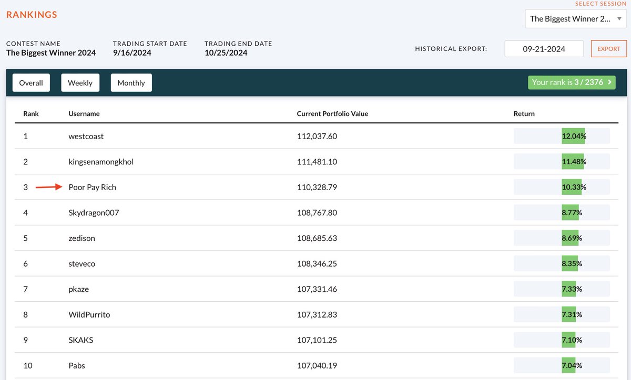Click trading start date 9/16/2024
The image size is (631, 380).
pyautogui.click(x=132, y=52)
